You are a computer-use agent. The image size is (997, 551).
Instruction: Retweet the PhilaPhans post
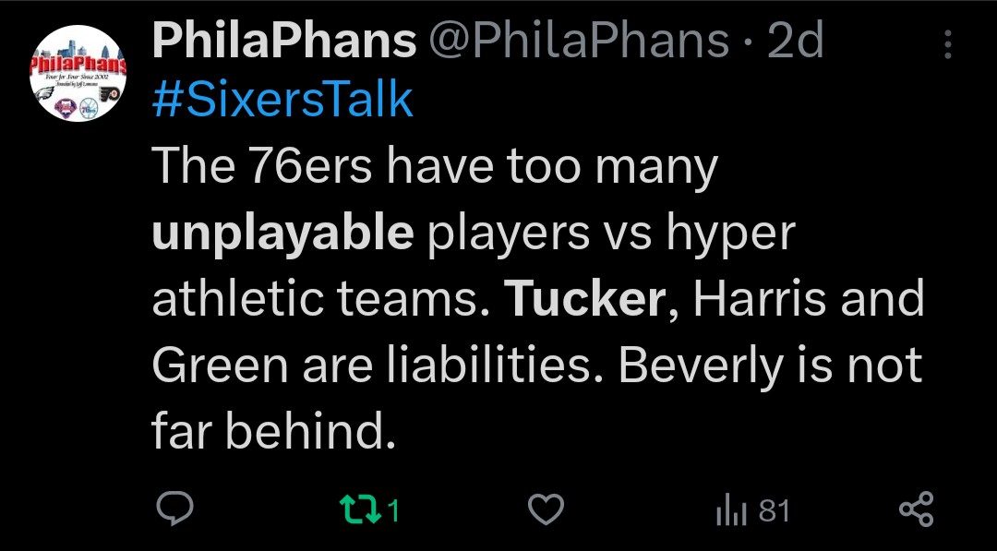(x=355, y=509)
